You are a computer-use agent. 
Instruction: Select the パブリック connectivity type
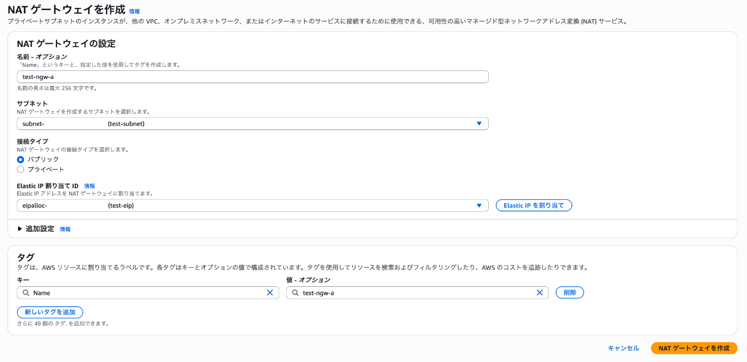(20, 159)
